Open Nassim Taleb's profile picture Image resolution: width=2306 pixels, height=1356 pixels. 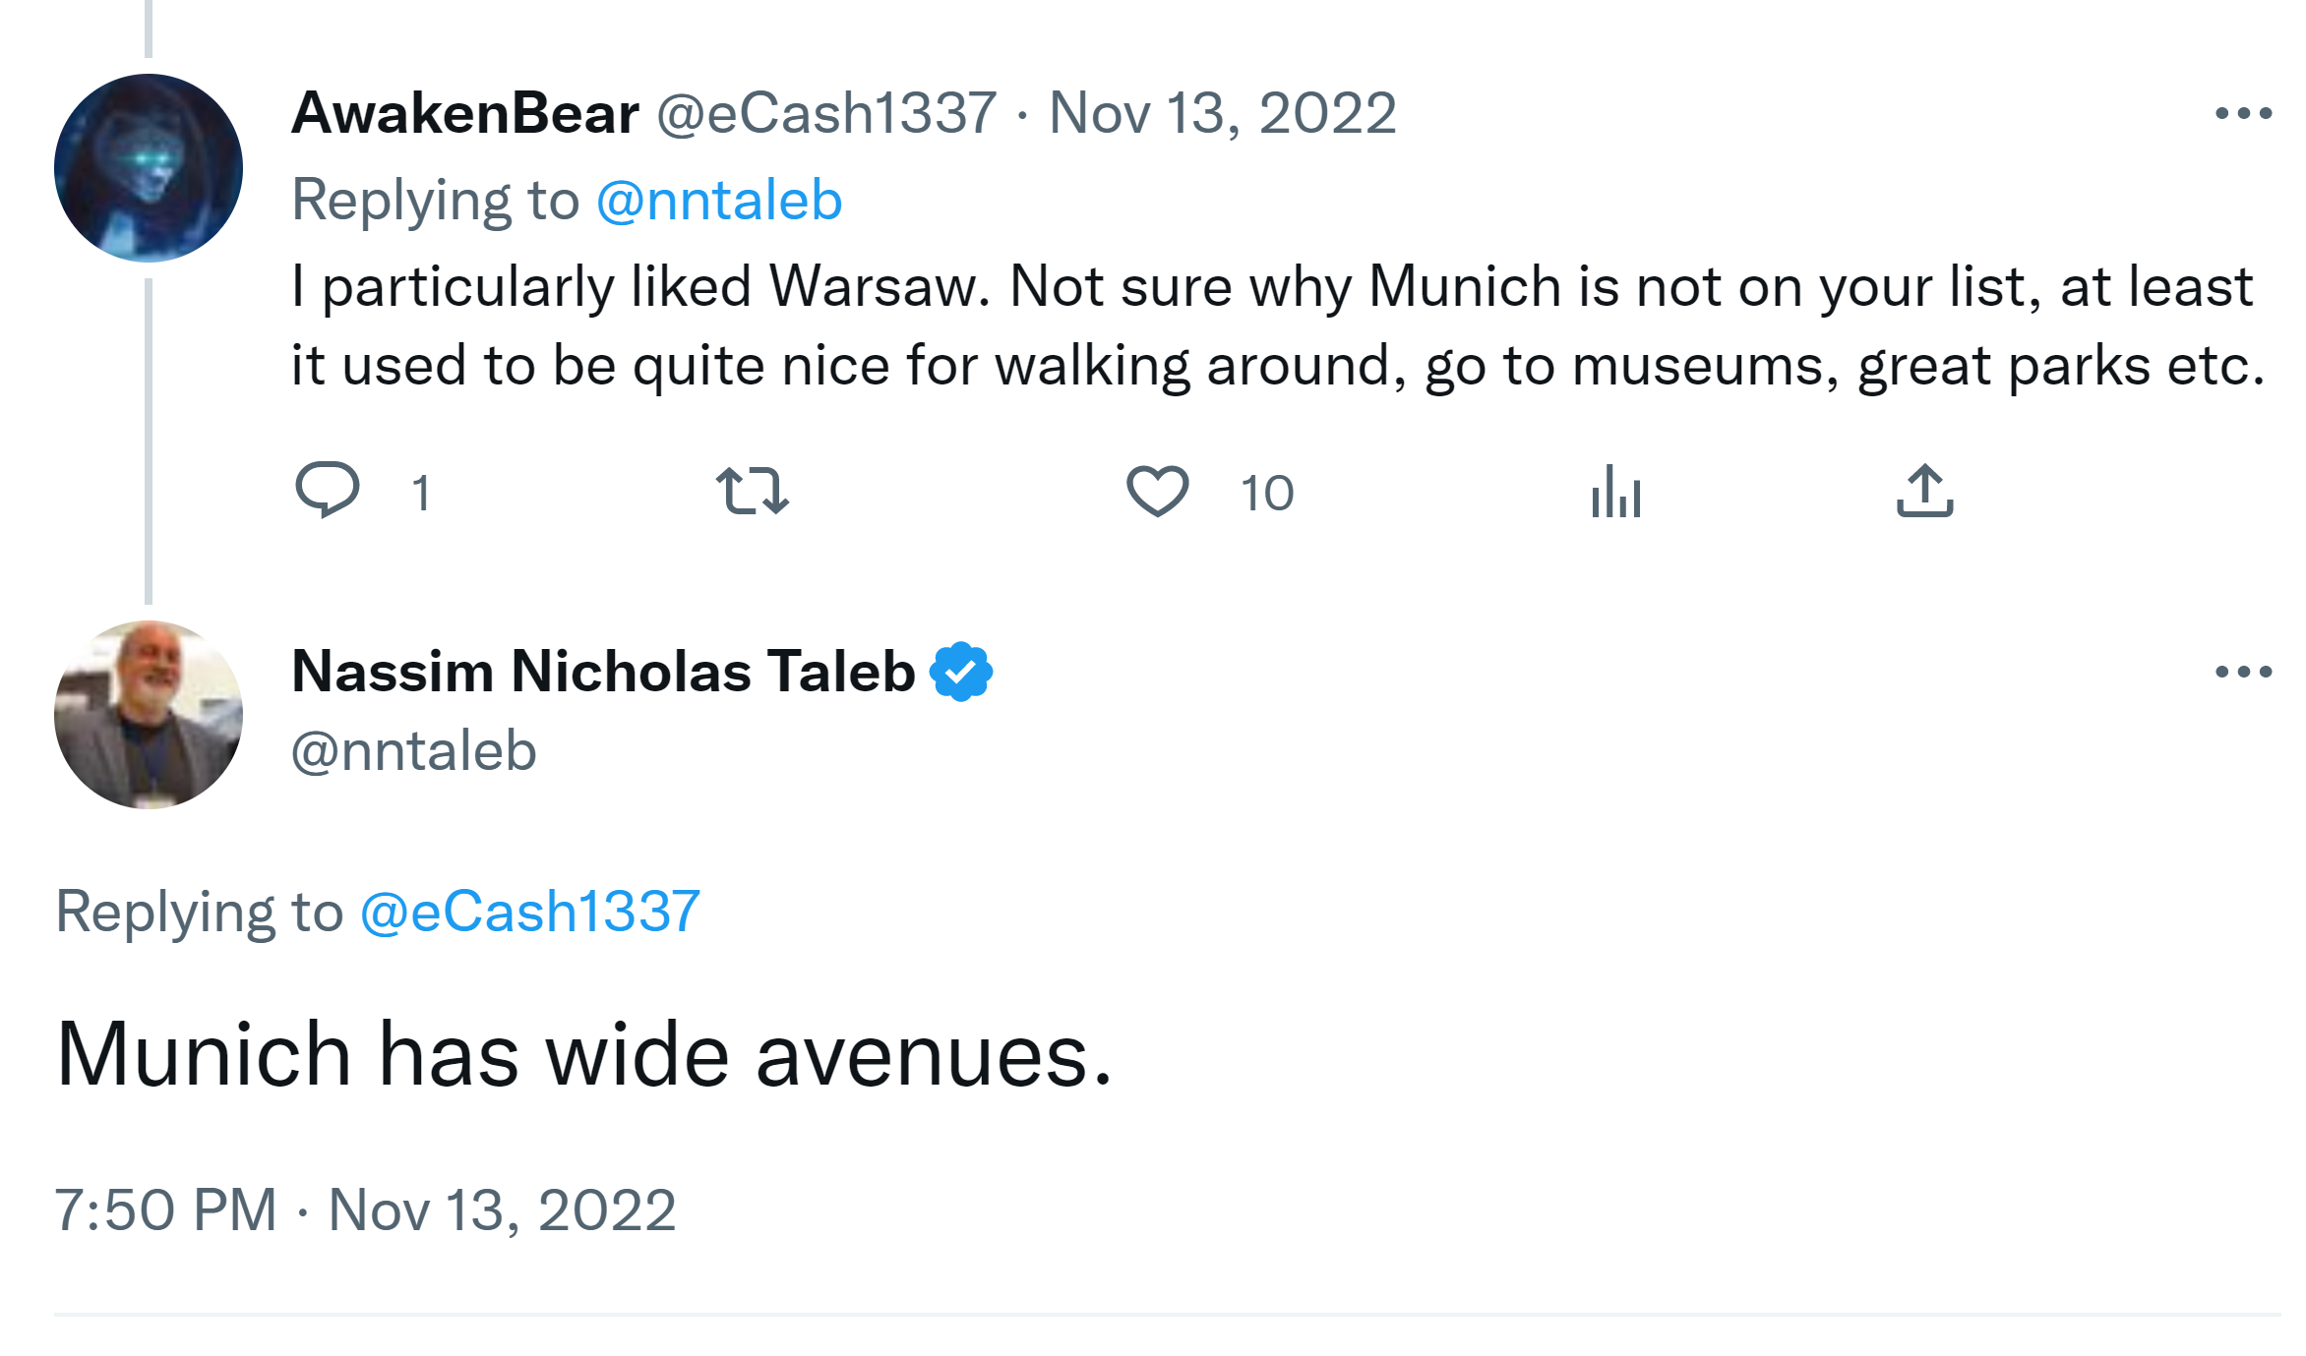tap(149, 715)
